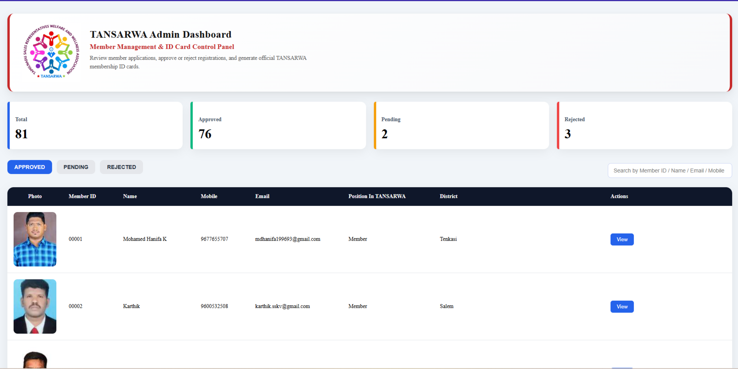This screenshot has width=738, height=369.
Task: Click the Position In TANSARWA column header
Action: [x=377, y=196]
